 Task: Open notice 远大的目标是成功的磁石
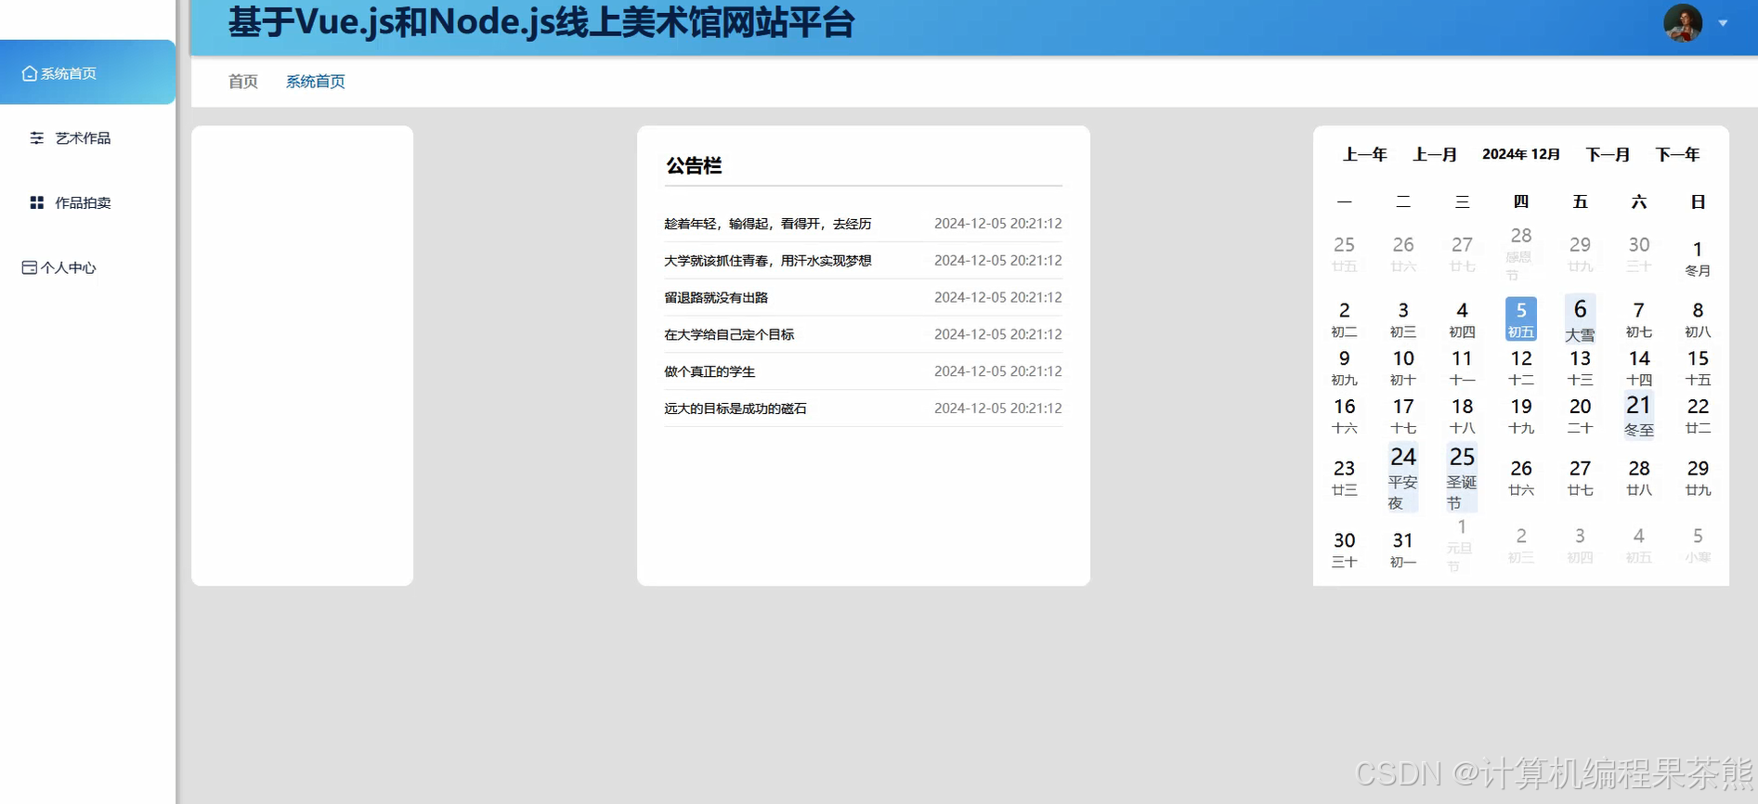coord(736,408)
